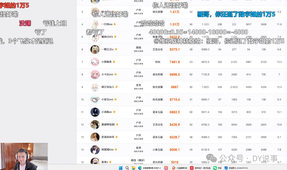
Task: Open streamer name 豌豆仙仙儿
Action: pyautogui.click(x=108, y=87)
